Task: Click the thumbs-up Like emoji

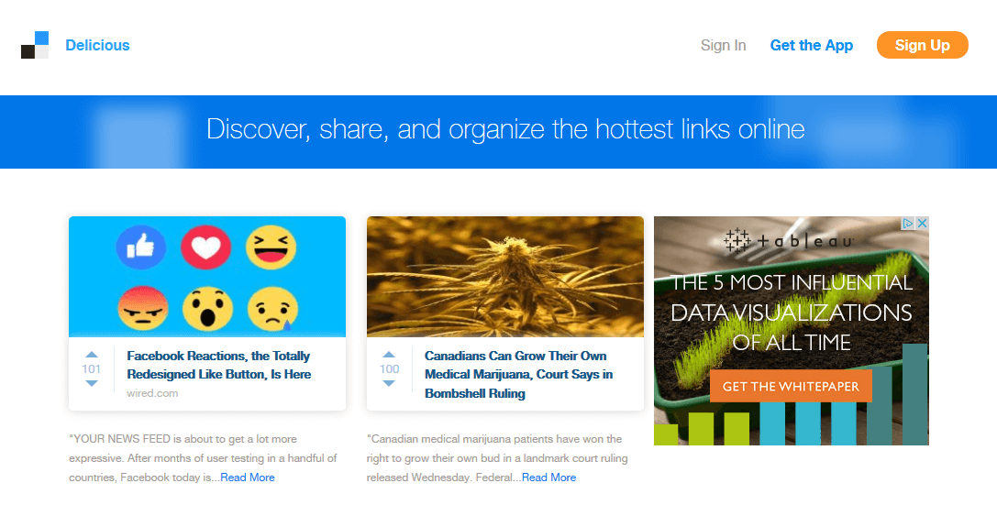Action: click(x=141, y=247)
